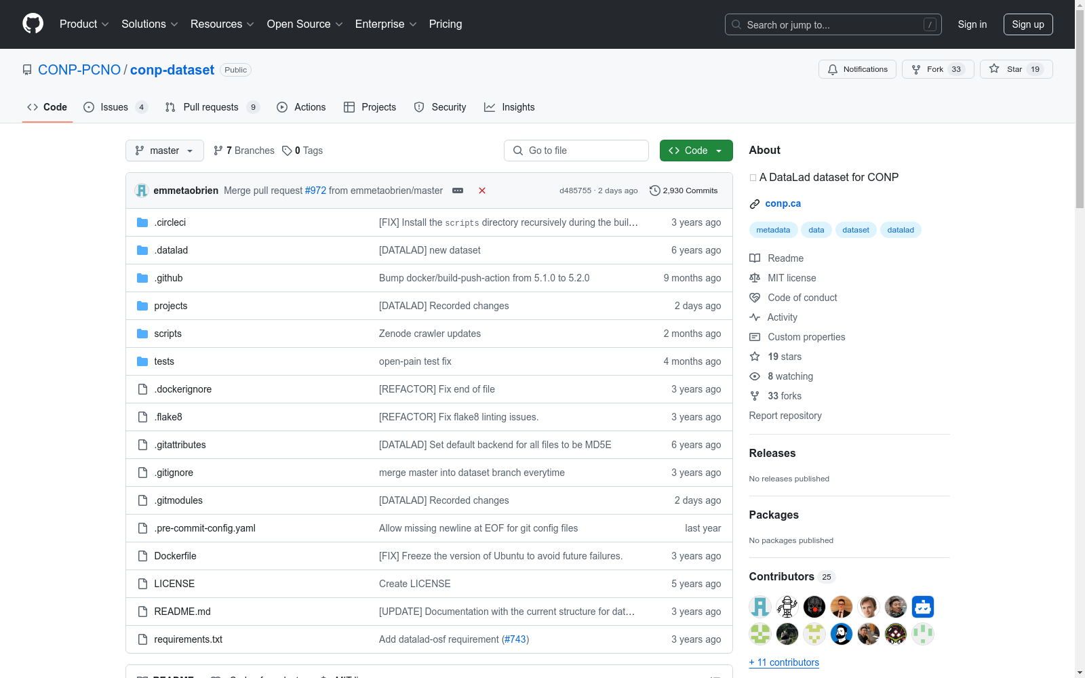Viewport: 1085px width, 678px height.
Task: Open the scripts folder
Action: click(x=167, y=334)
